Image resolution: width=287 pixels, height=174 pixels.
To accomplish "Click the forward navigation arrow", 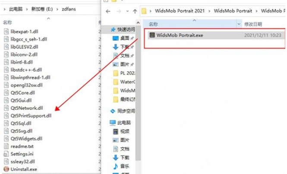I will [119, 12].
